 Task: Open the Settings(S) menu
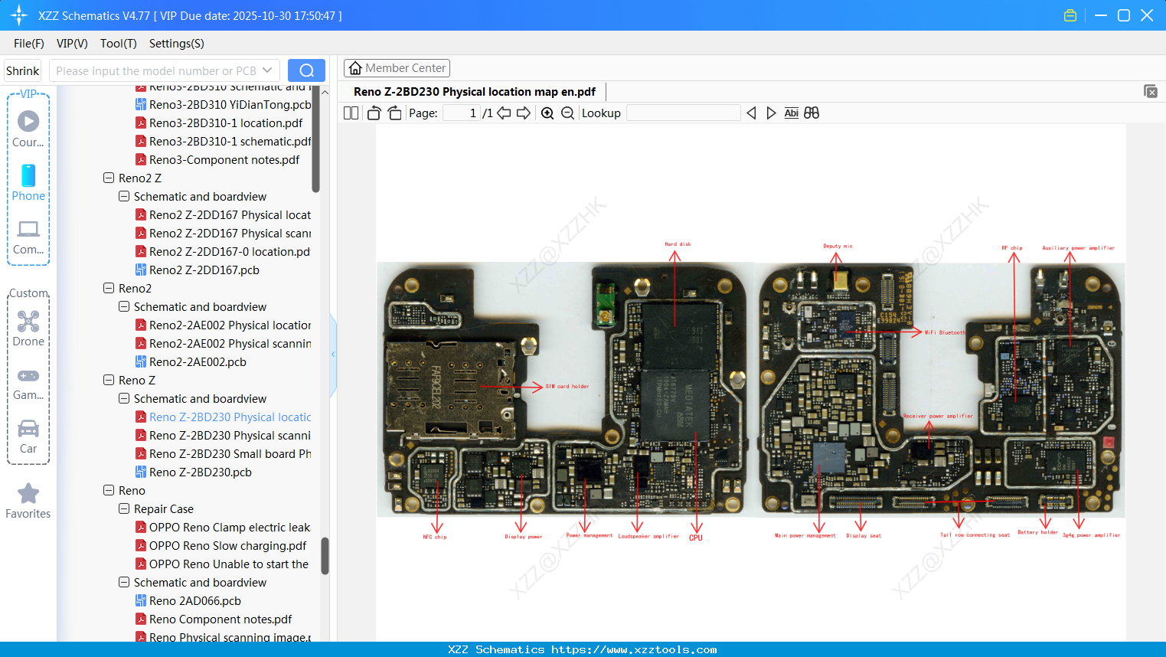[176, 44]
